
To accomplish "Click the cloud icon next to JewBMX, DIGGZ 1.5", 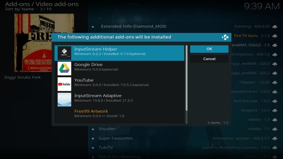I will coord(275,45).
